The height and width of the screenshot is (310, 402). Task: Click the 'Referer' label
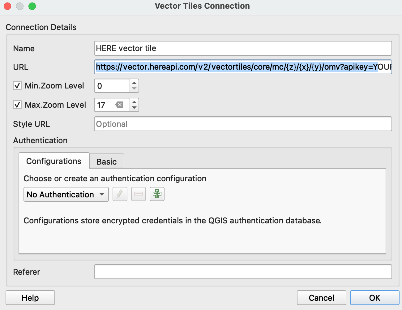point(27,272)
